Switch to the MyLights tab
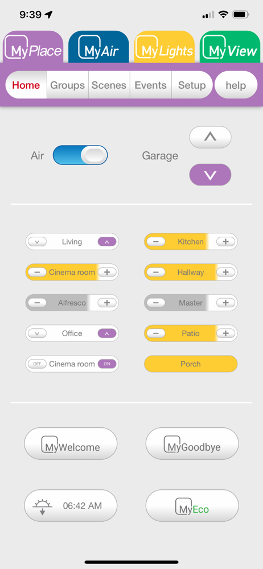This screenshot has height=569, width=263. 165,47
